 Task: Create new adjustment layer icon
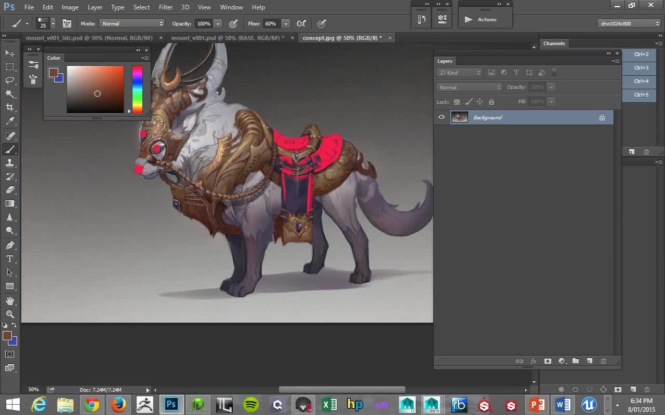[562, 361]
